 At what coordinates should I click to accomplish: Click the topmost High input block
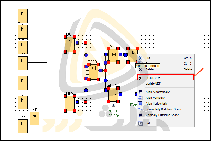[23, 16]
